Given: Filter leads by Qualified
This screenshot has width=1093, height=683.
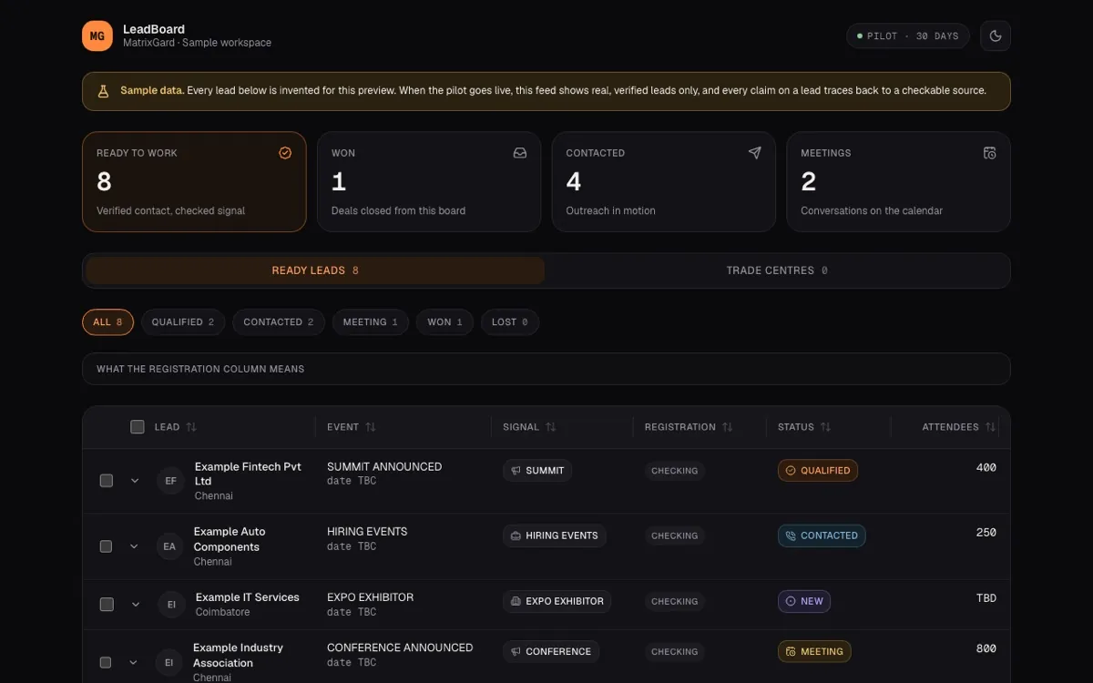Looking at the screenshot, I should [183, 322].
